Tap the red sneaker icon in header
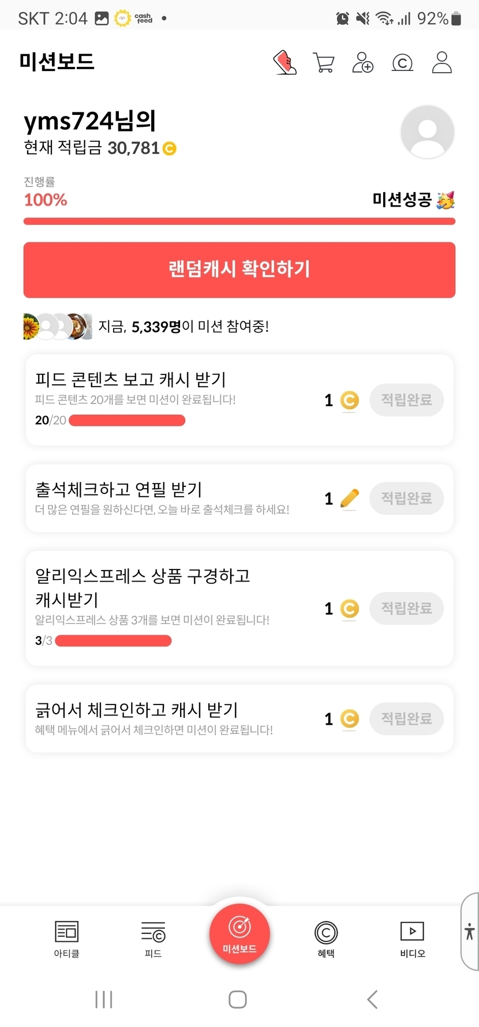The width and height of the screenshot is (479, 1027). [285, 62]
